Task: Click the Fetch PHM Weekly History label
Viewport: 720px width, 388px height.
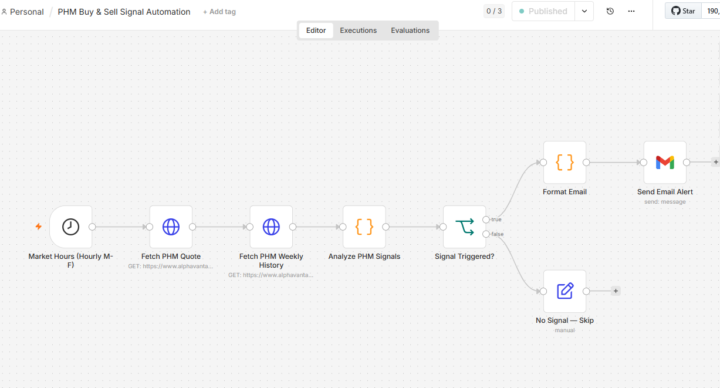Action: [x=271, y=261]
